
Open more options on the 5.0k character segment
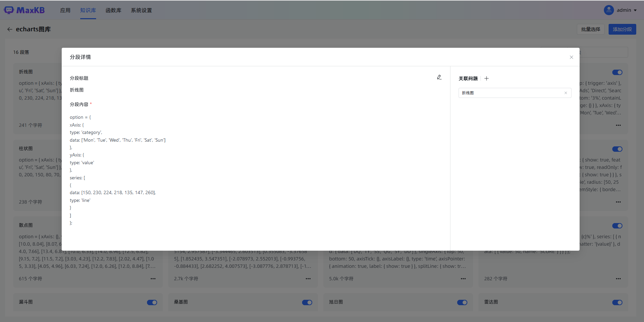tap(463, 279)
